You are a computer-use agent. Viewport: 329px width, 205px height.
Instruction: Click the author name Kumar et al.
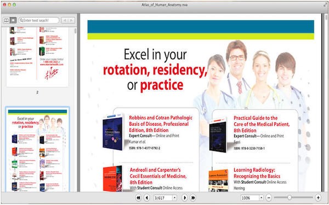coord(137,142)
